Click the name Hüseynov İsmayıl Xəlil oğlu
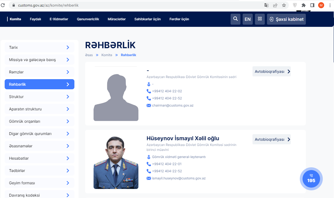Viewport: 334px width, 198px height. [183, 138]
